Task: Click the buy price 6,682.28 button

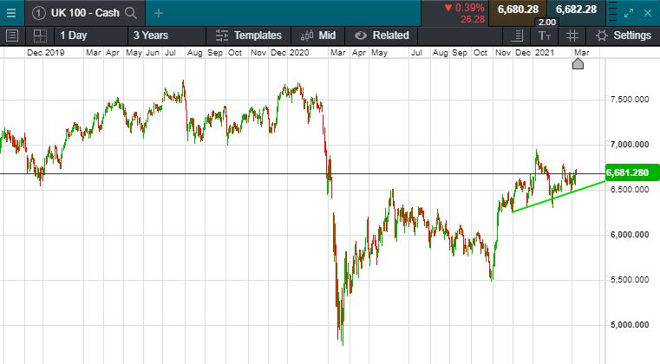Action: (576, 10)
